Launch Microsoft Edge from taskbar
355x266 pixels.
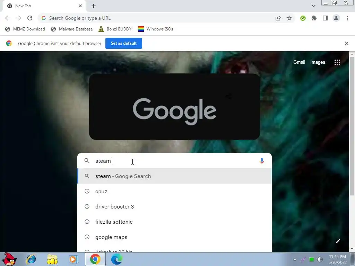coord(117,259)
